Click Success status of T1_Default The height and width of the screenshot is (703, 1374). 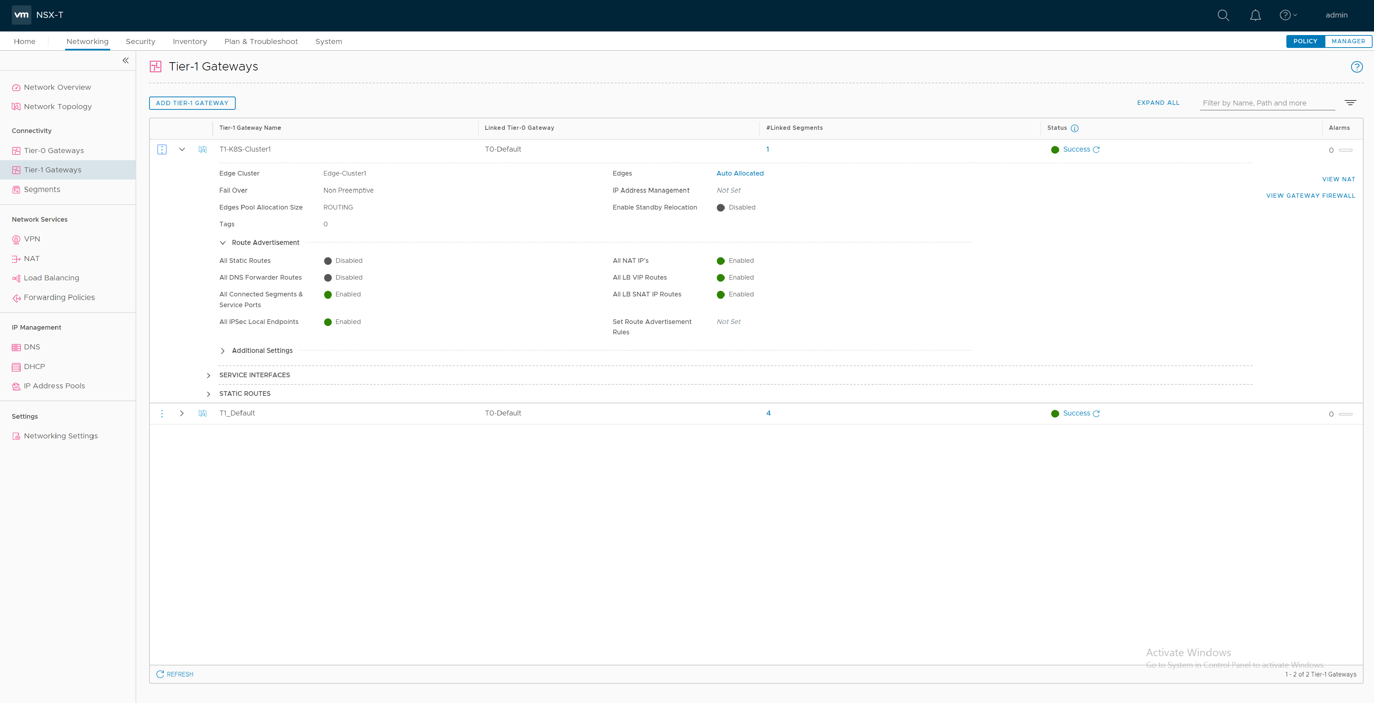pos(1076,413)
